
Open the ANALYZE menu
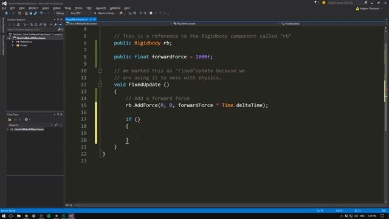point(100,8)
